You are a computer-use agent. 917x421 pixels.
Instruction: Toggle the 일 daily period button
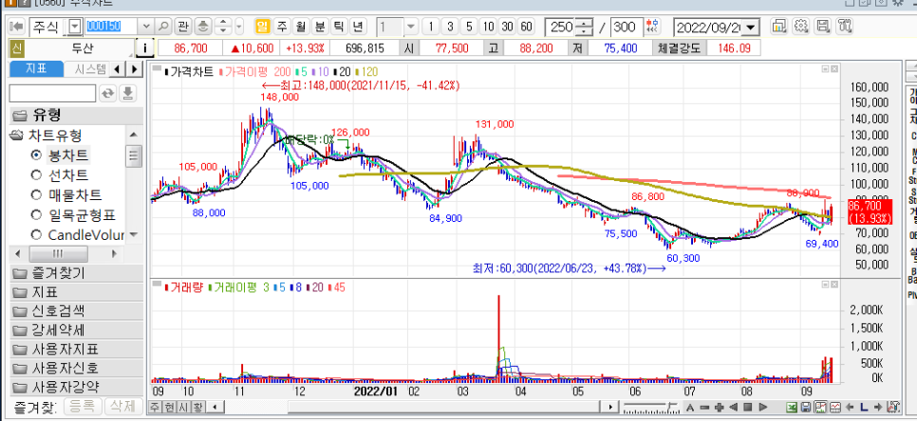tap(263, 27)
